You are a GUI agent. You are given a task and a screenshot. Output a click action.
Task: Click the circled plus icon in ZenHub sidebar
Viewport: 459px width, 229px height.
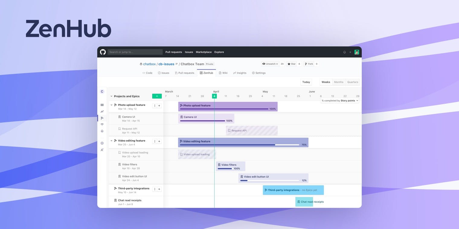(102, 143)
